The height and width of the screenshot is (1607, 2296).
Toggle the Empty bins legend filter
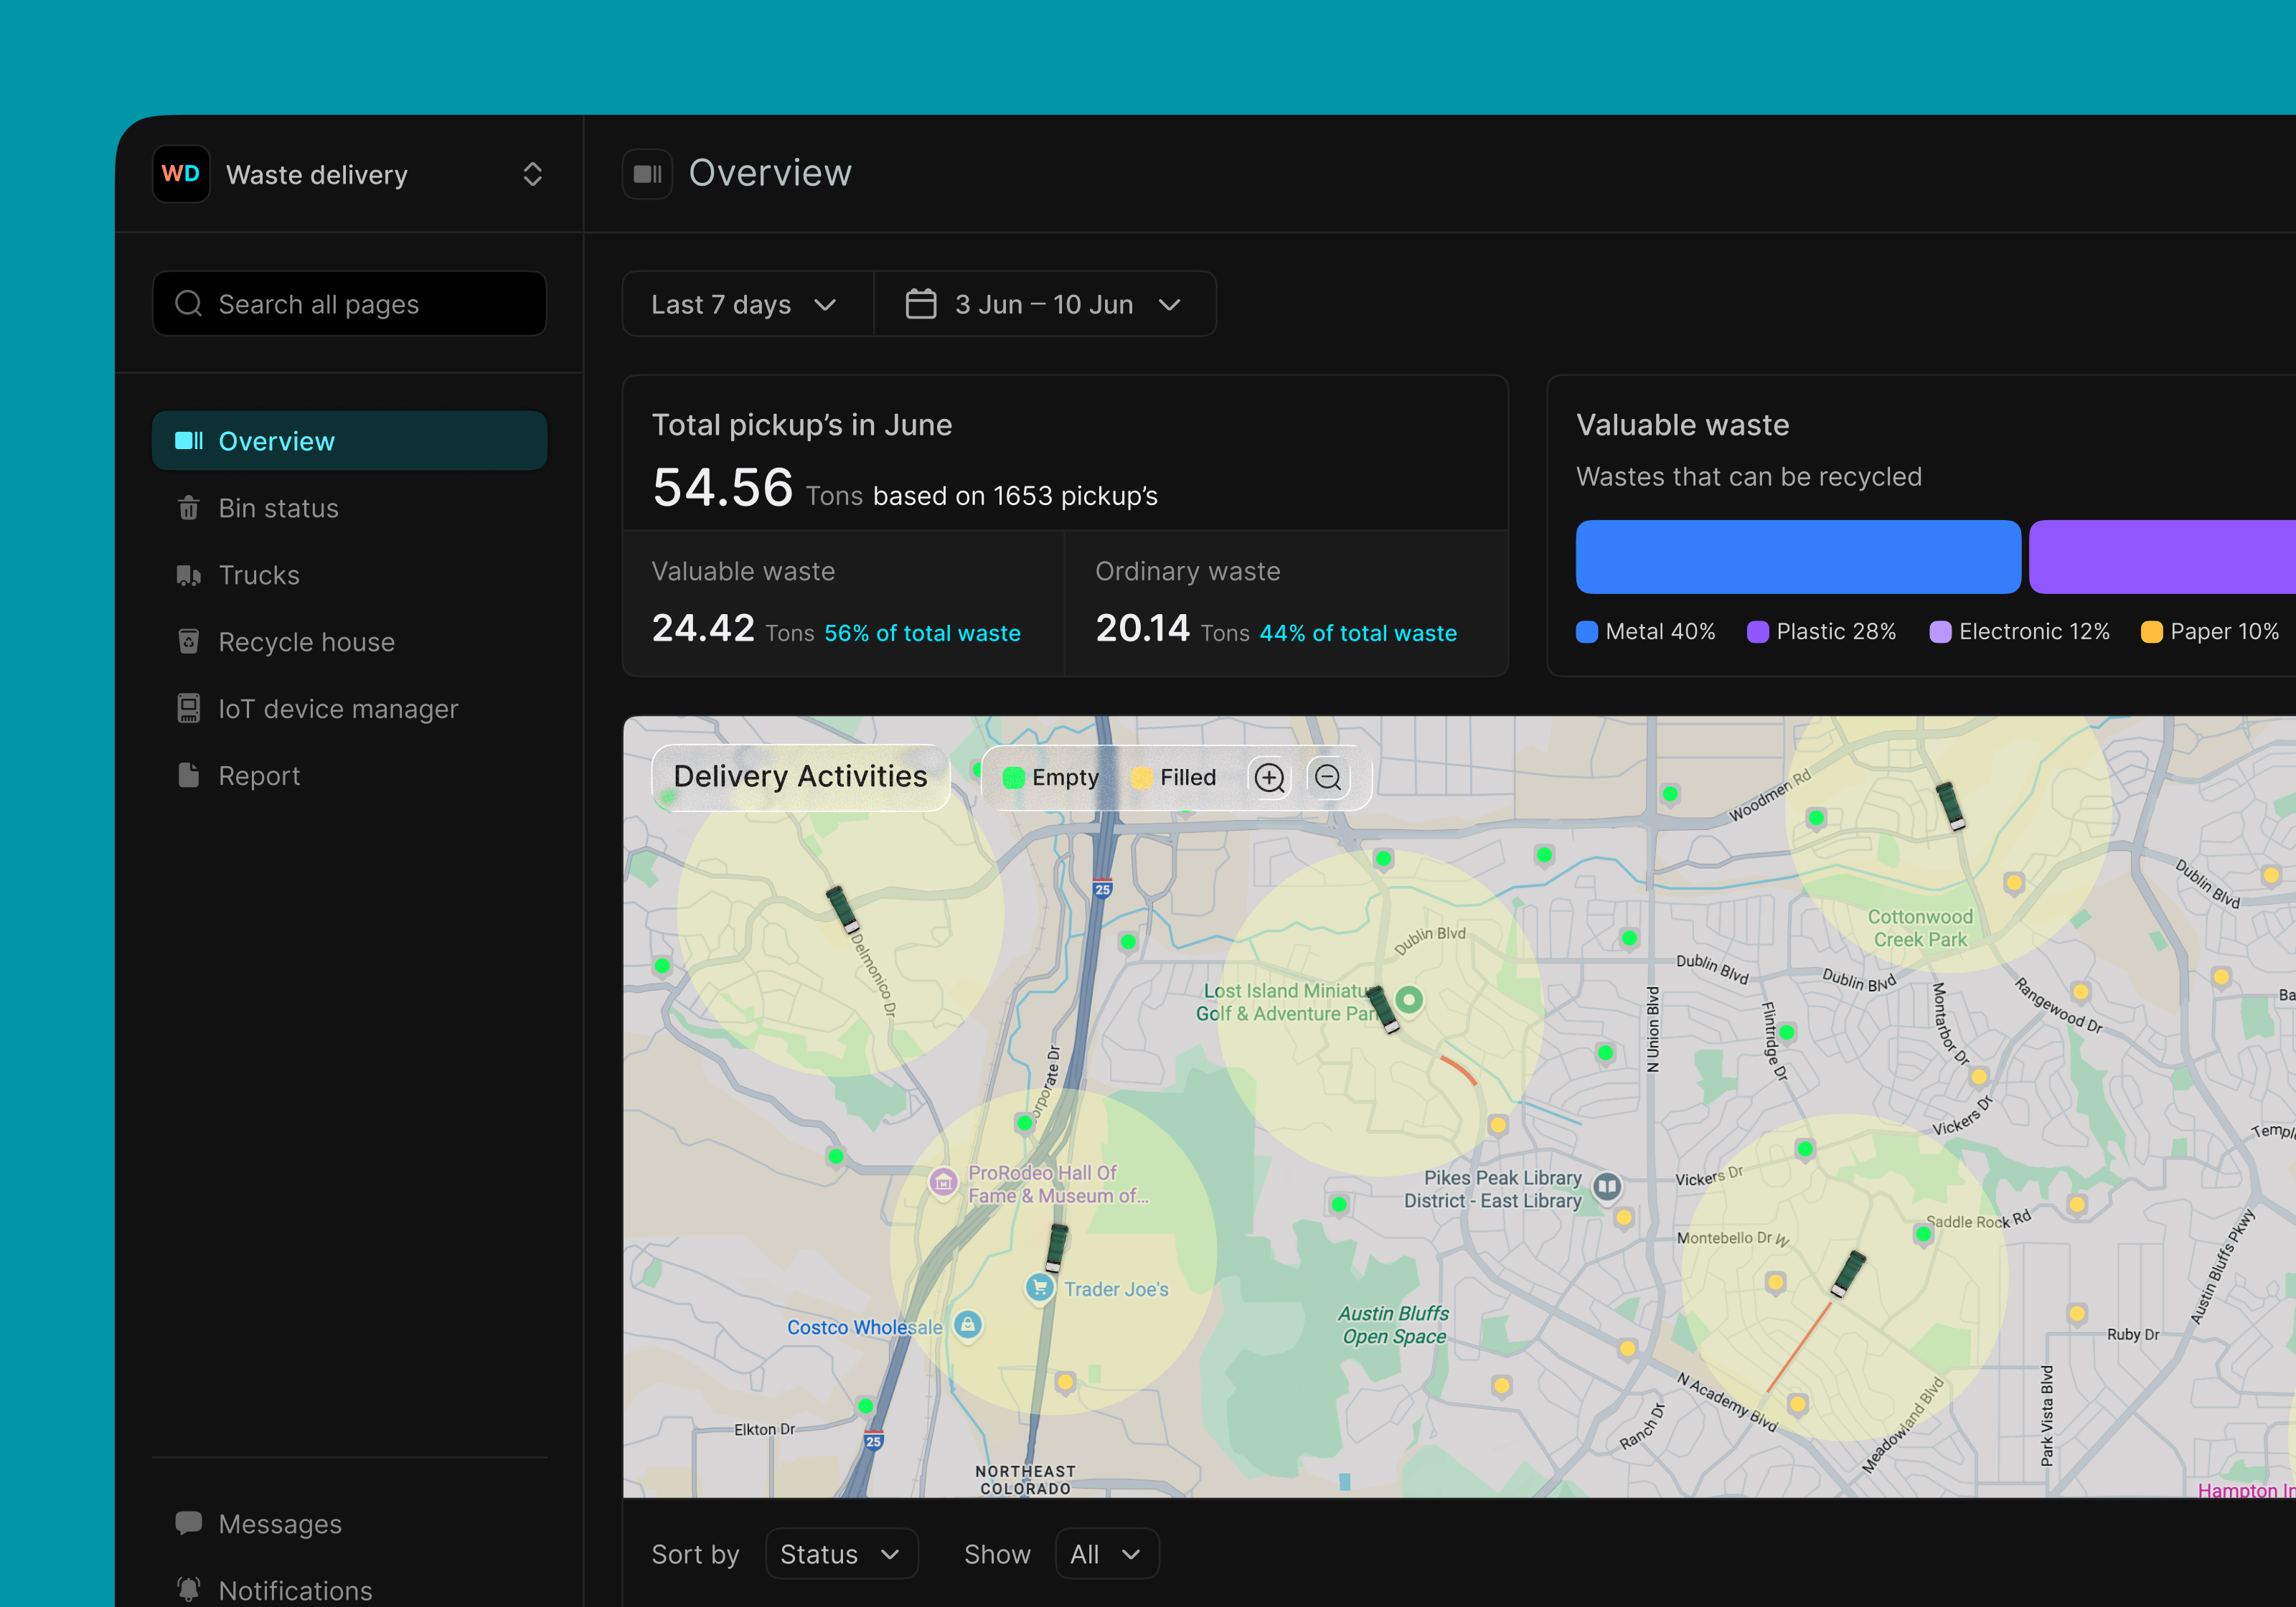point(1015,777)
